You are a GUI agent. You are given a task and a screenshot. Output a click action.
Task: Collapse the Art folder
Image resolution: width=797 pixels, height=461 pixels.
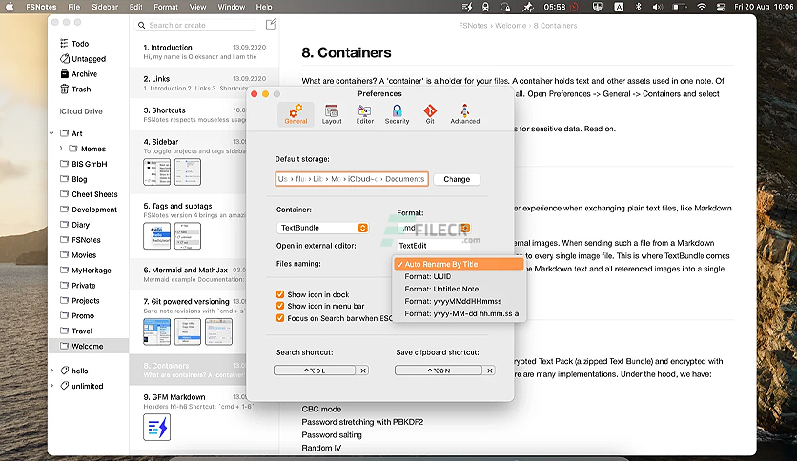(x=51, y=133)
